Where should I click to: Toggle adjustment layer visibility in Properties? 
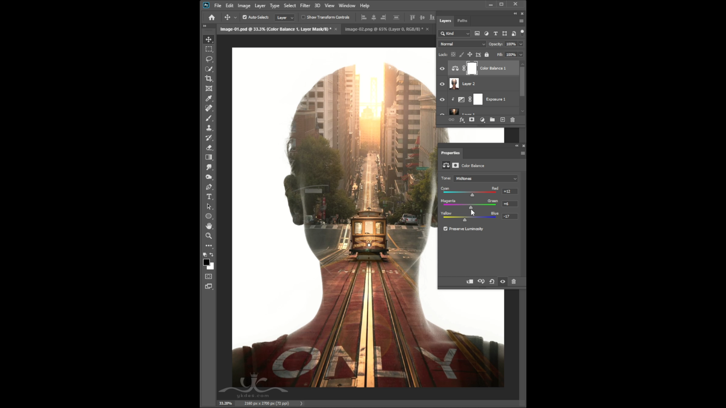(503, 281)
